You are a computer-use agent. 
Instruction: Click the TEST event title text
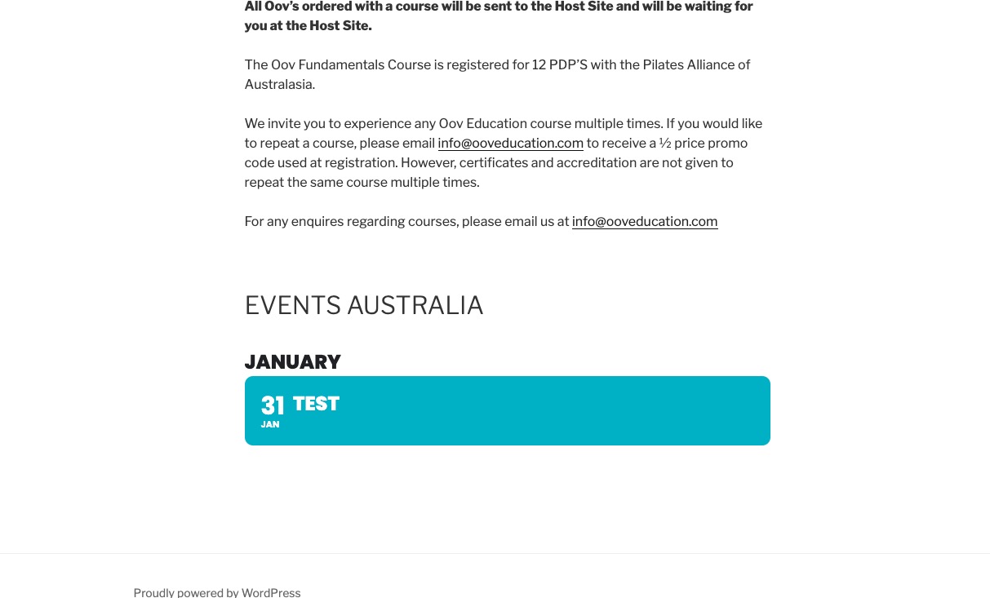tap(316, 404)
